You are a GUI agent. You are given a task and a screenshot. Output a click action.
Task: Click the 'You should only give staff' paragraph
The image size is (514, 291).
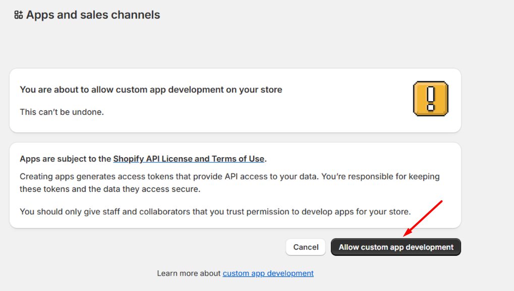pyautogui.click(x=215, y=211)
